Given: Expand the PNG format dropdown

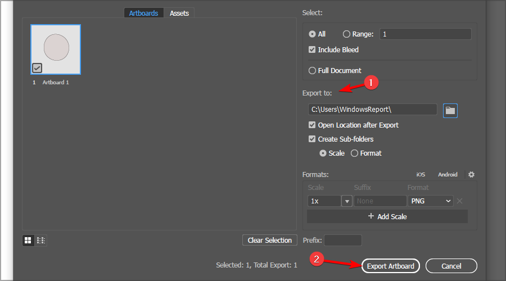Looking at the screenshot, I should click(431, 201).
